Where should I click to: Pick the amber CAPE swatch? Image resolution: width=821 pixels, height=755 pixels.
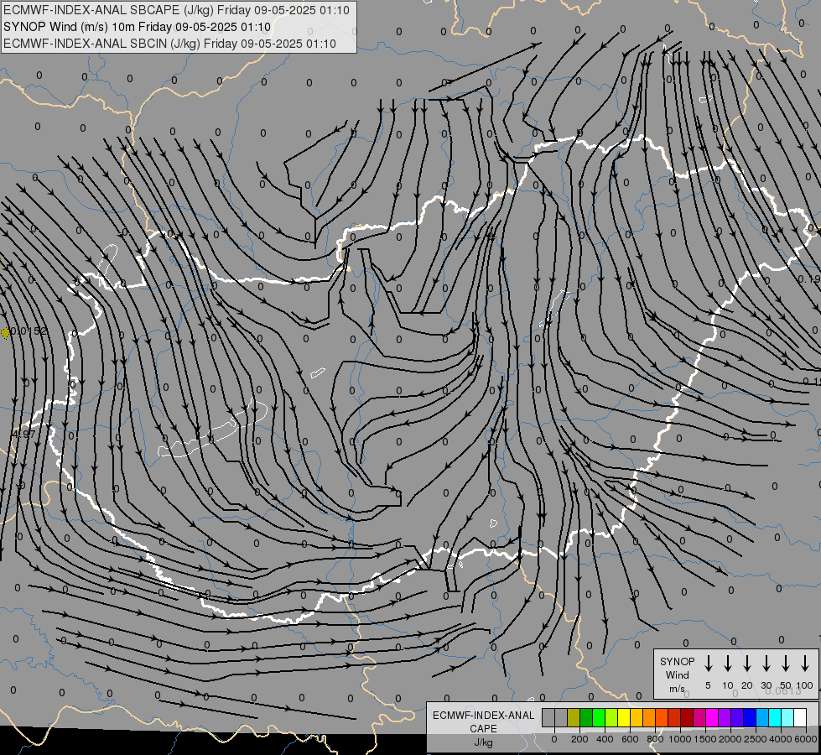coord(637,718)
